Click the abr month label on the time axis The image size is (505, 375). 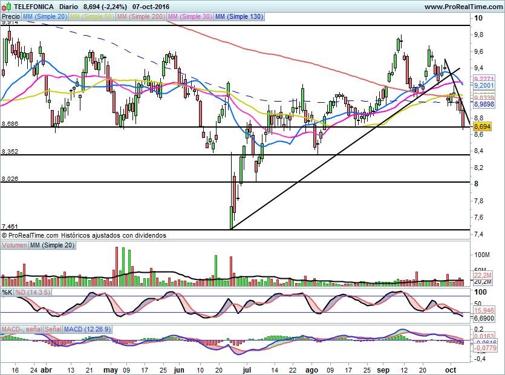[x=47, y=370]
